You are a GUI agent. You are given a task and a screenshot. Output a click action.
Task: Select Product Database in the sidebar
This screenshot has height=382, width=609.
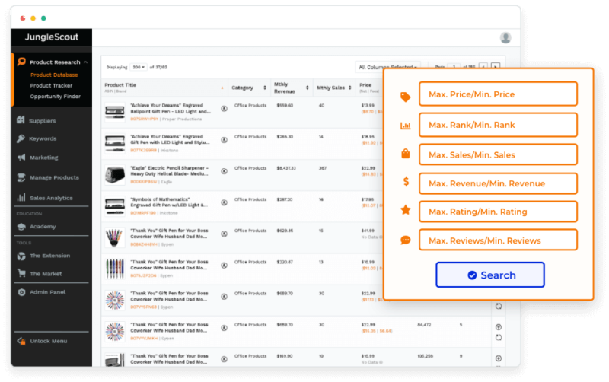pos(54,75)
